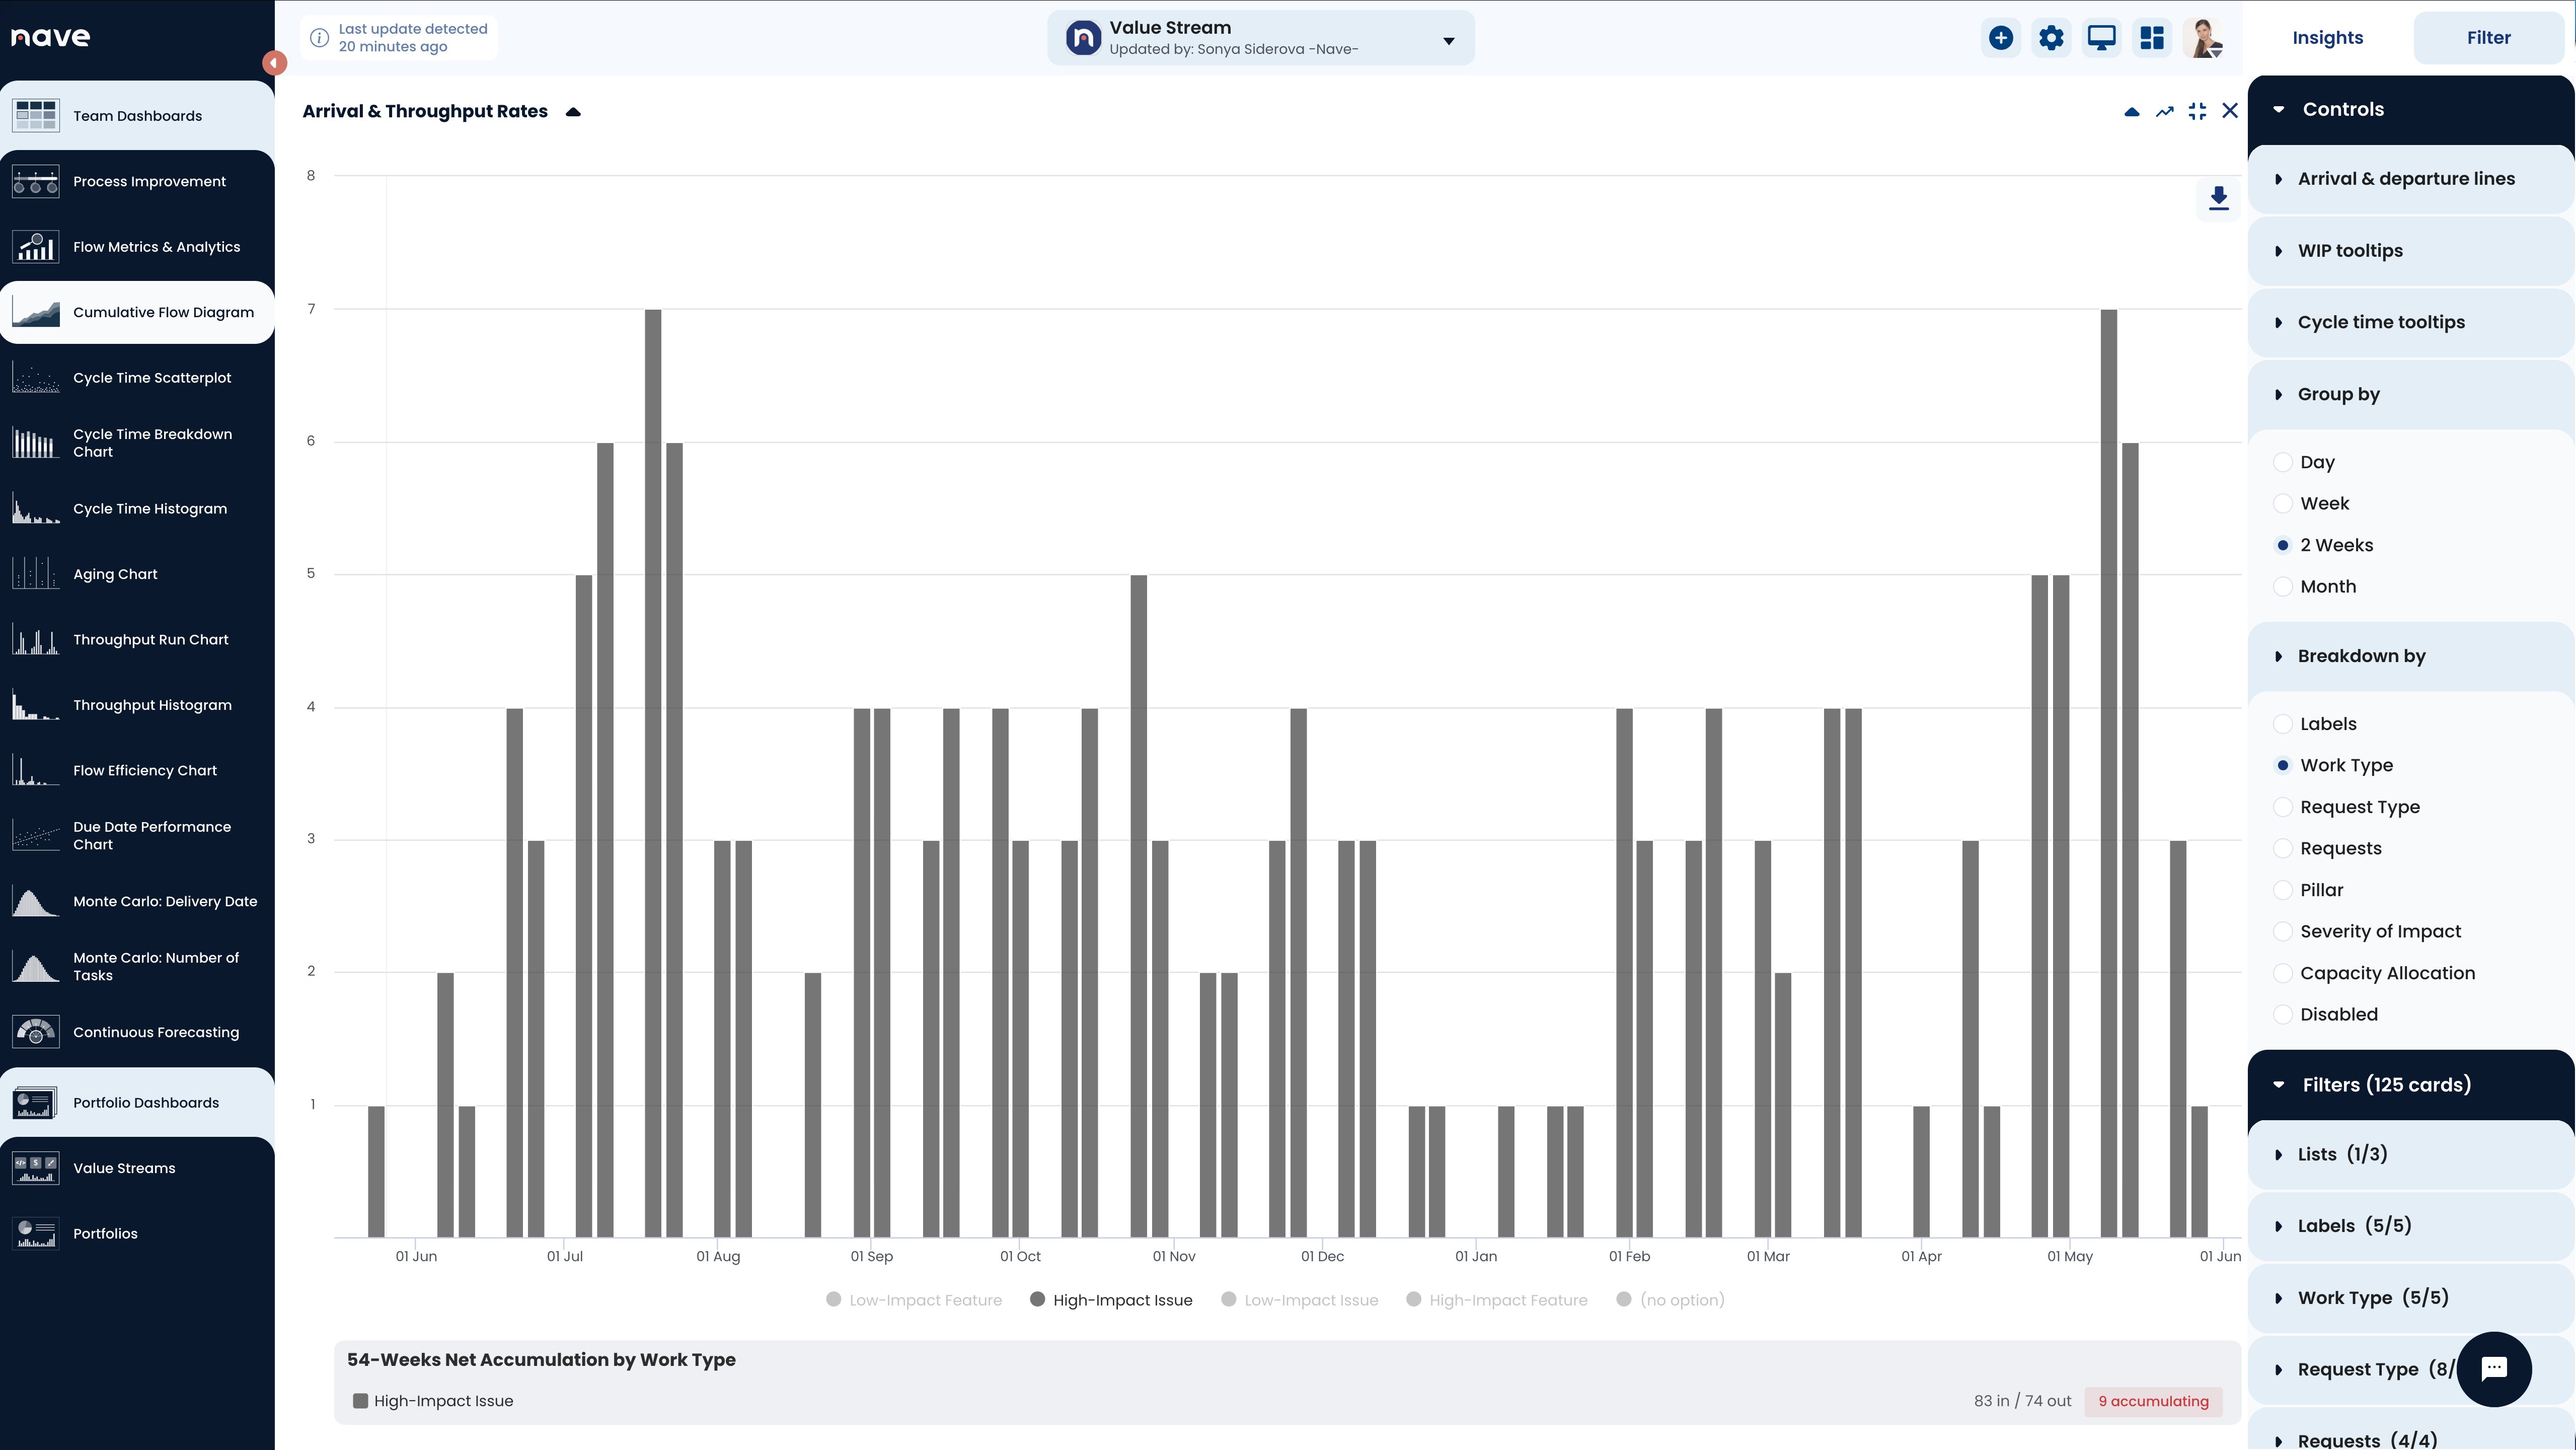Image resolution: width=2576 pixels, height=1450 pixels.
Task: Collapse the sidebar with orange arrow
Action: 274,63
